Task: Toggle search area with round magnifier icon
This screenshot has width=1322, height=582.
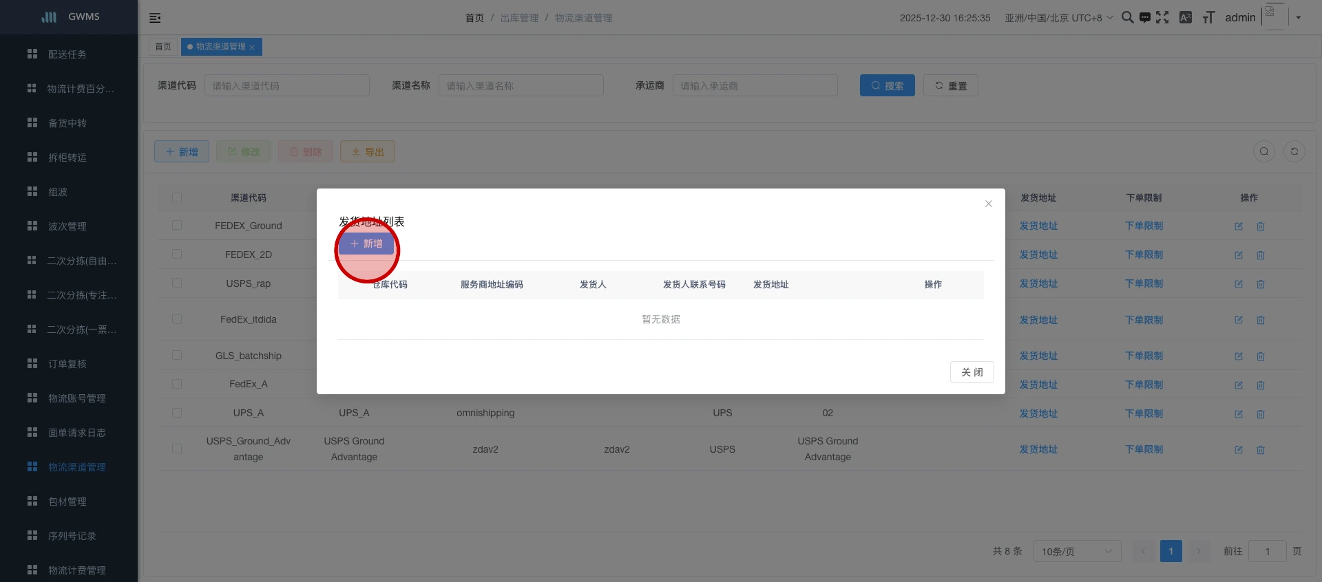Action: pos(1264,151)
